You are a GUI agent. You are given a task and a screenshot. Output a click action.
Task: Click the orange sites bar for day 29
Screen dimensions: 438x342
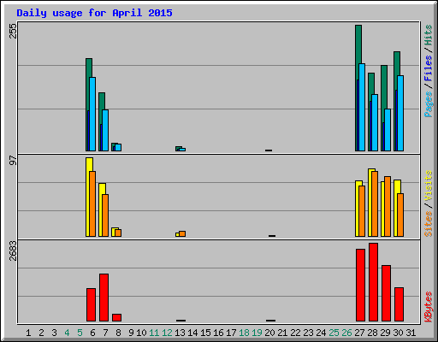click(388, 206)
